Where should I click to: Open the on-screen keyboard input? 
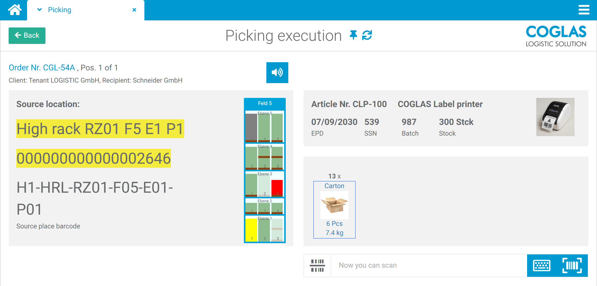coord(542,265)
